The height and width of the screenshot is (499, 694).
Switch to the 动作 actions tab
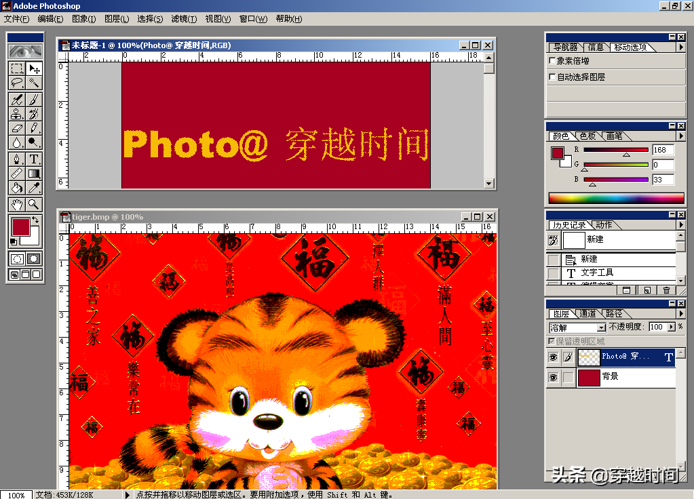pyautogui.click(x=604, y=225)
